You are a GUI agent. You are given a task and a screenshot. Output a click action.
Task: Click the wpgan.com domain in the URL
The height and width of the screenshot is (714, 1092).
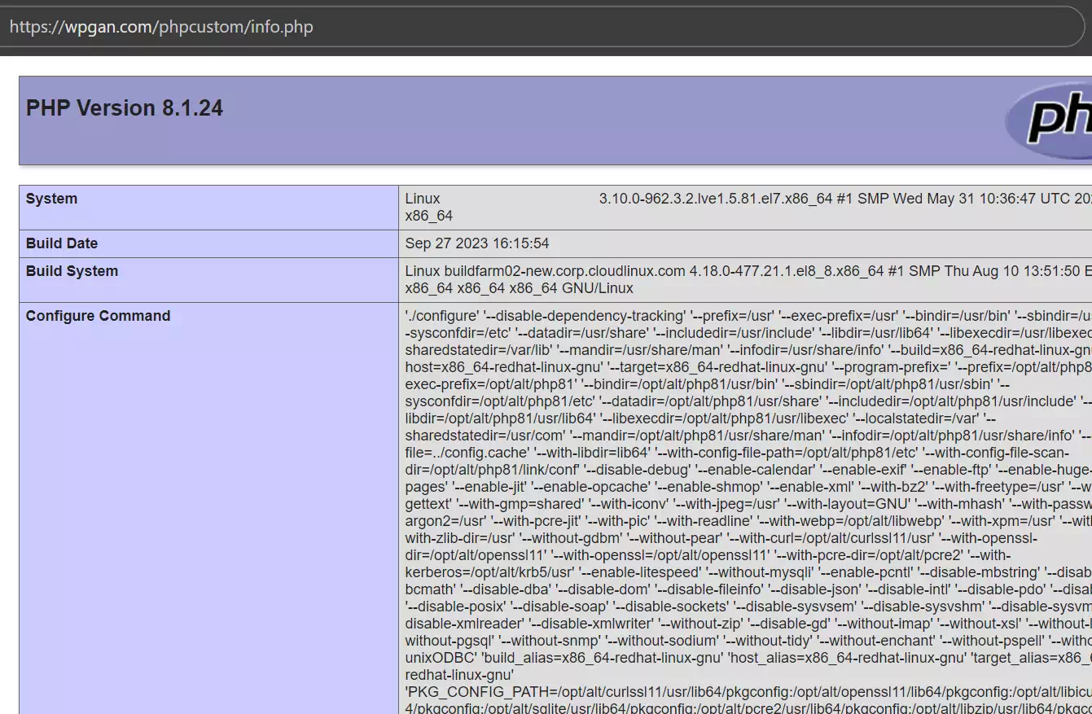coord(106,27)
